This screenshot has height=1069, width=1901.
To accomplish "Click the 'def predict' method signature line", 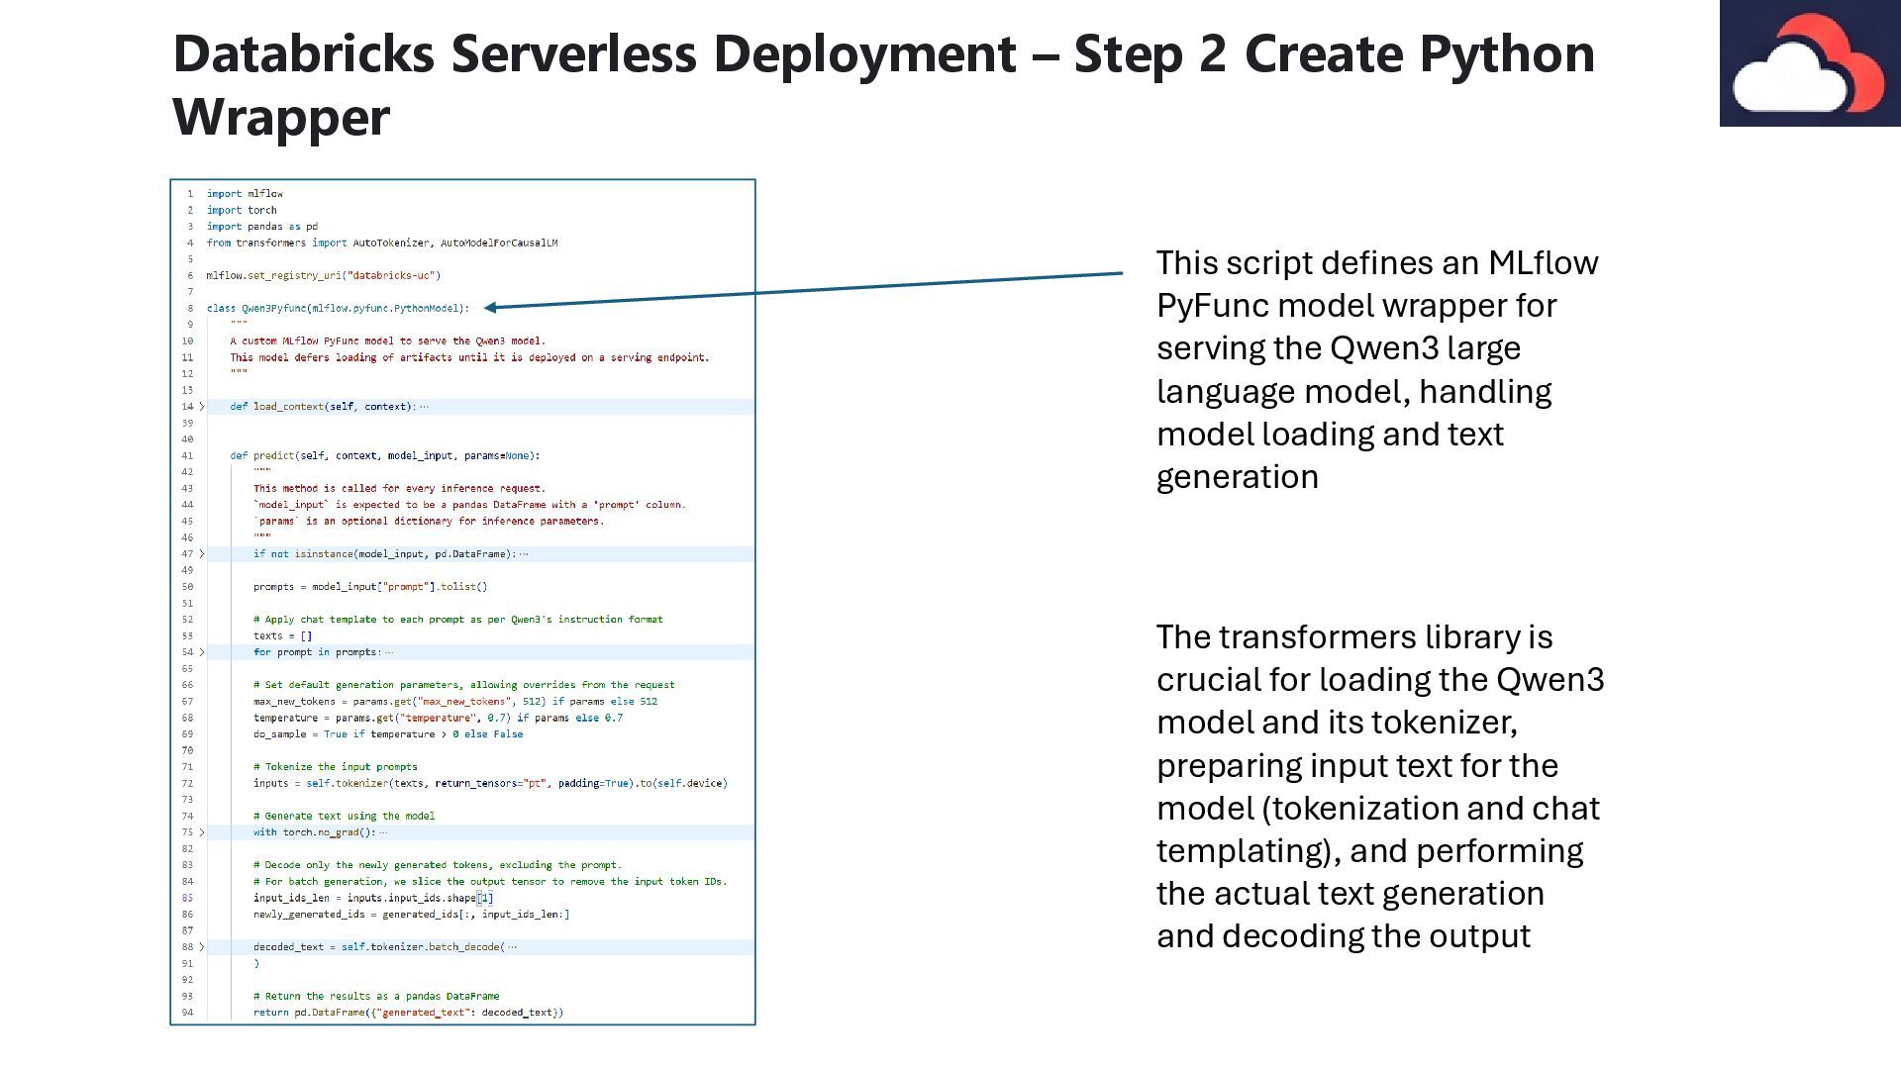I will point(384,456).
